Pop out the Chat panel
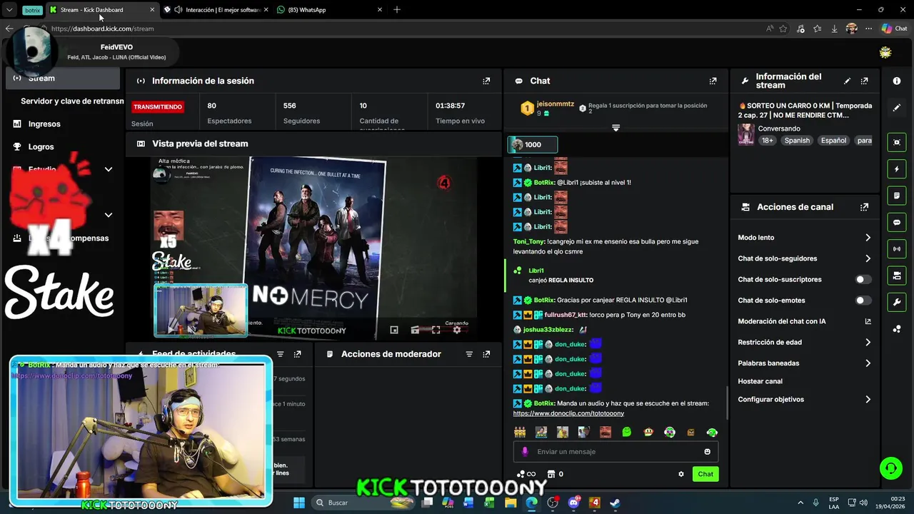This screenshot has width=914, height=514. pyautogui.click(x=713, y=81)
